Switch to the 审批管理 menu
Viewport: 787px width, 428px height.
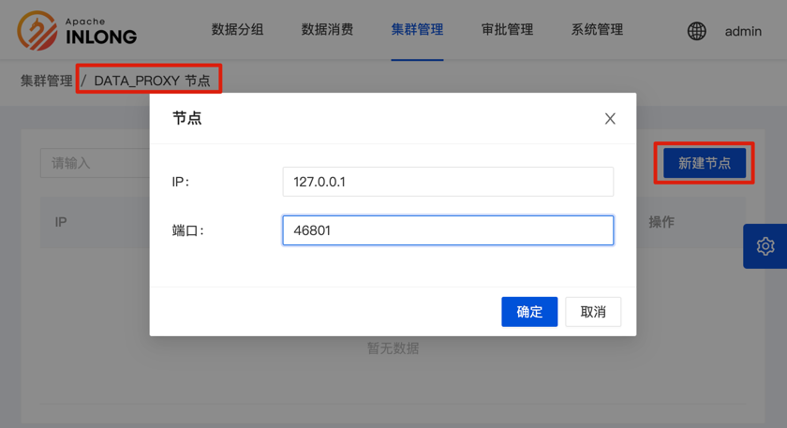point(507,30)
